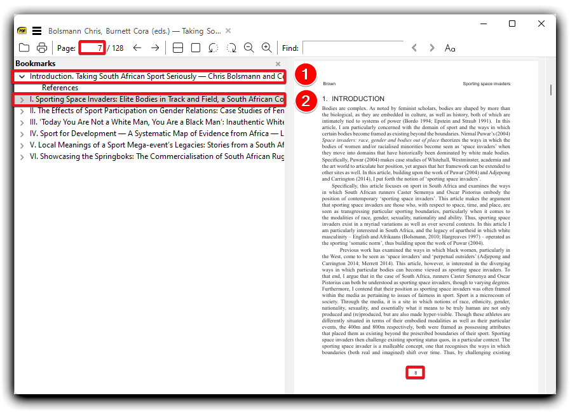Select single page view icon
The image size is (570, 412).
[196, 47]
